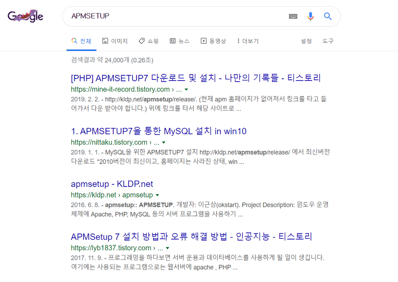Click the 2019. 2. 2. snippet text
This screenshot has width=398, height=282.
tap(199, 103)
